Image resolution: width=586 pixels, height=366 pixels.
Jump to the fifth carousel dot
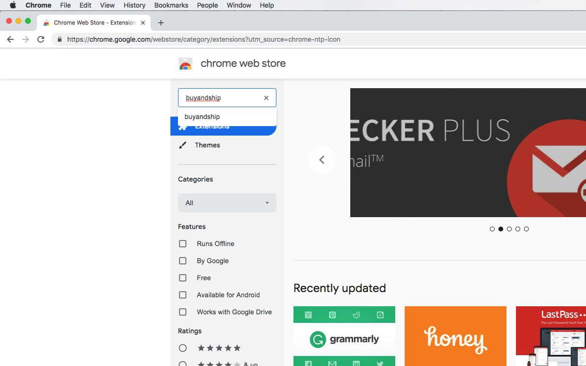(526, 229)
